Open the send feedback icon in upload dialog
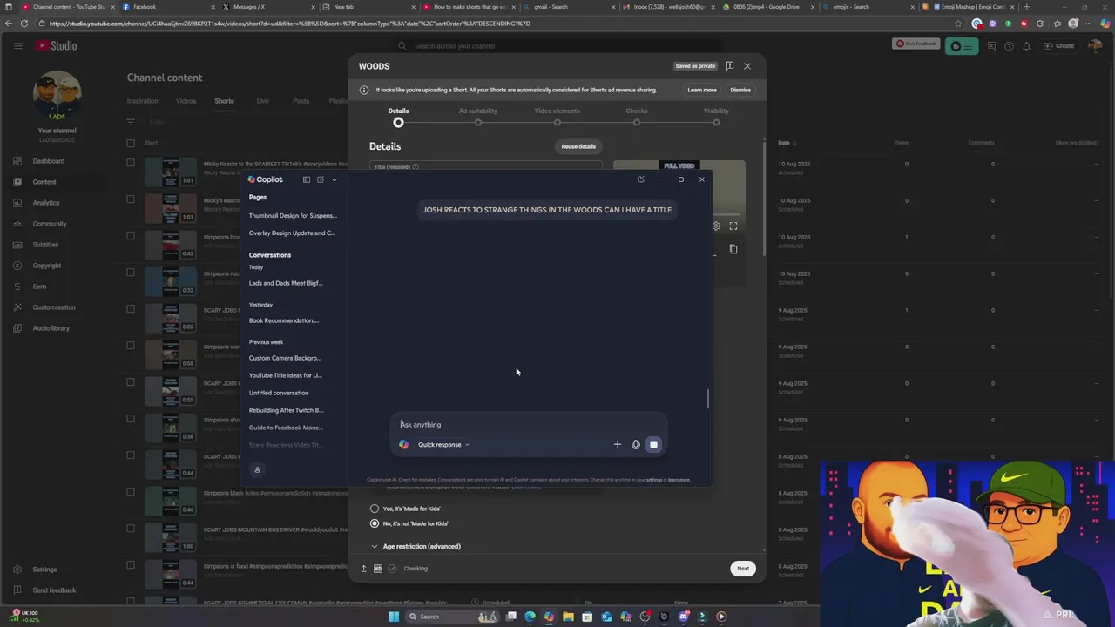This screenshot has height=627, width=1115. click(x=730, y=66)
